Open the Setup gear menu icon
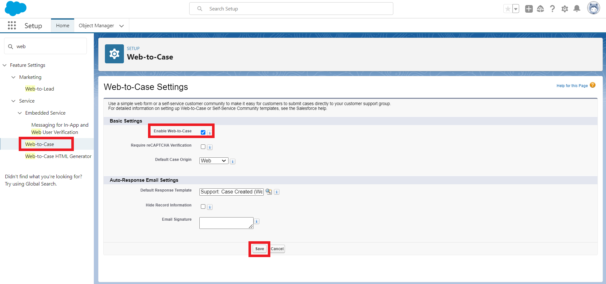Screen dimensions: 606x284 (x=564, y=9)
